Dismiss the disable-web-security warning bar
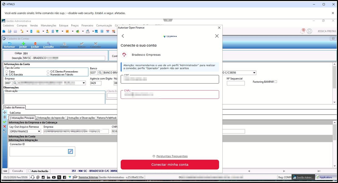Viewport: 338px width, 183px height. (x=333, y=13)
